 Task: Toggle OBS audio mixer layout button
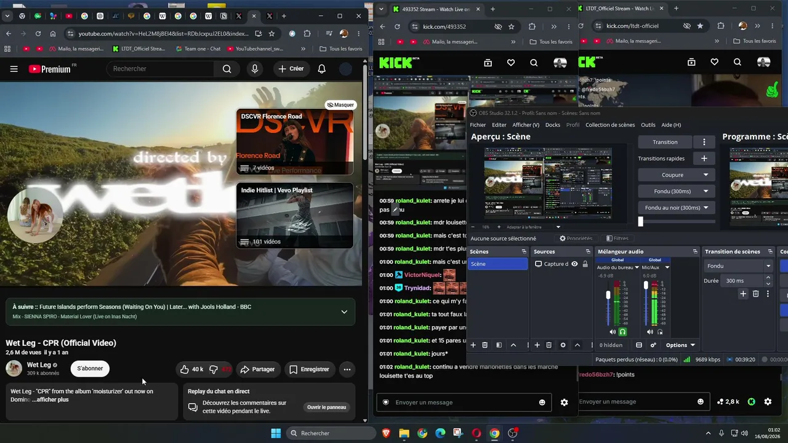point(639,345)
